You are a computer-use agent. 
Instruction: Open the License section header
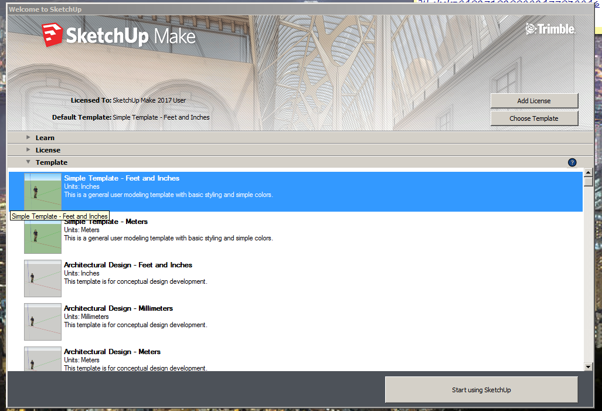(300, 150)
